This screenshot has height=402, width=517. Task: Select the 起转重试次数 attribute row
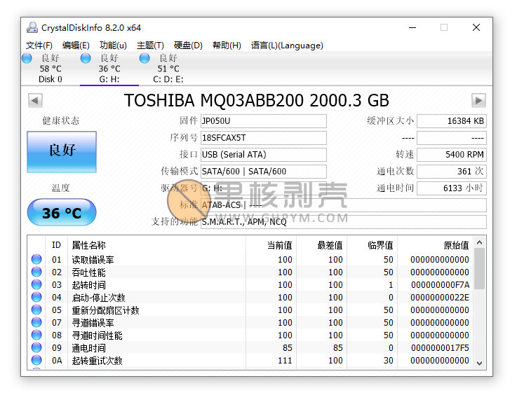(x=250, y=360)
